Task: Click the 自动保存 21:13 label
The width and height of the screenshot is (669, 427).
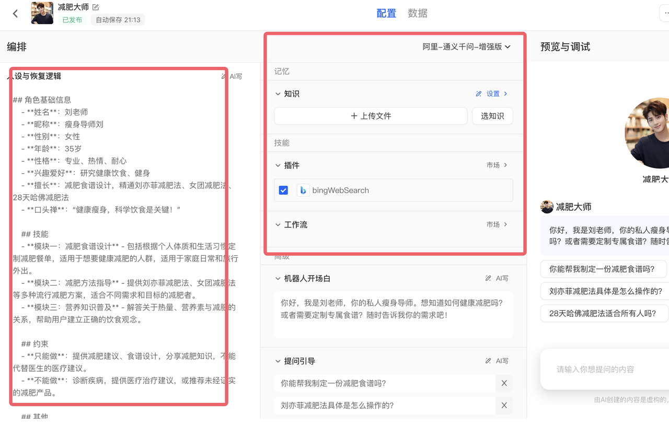Action: [x=118, y=20]
